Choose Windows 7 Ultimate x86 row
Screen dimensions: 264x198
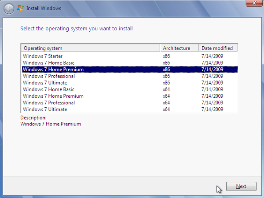pyautogui.click(x=130, y=83)
